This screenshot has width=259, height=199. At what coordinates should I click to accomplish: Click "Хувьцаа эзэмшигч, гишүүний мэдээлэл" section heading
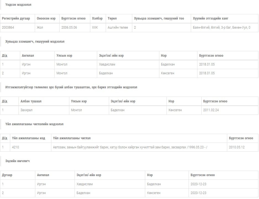coord(35,41)
